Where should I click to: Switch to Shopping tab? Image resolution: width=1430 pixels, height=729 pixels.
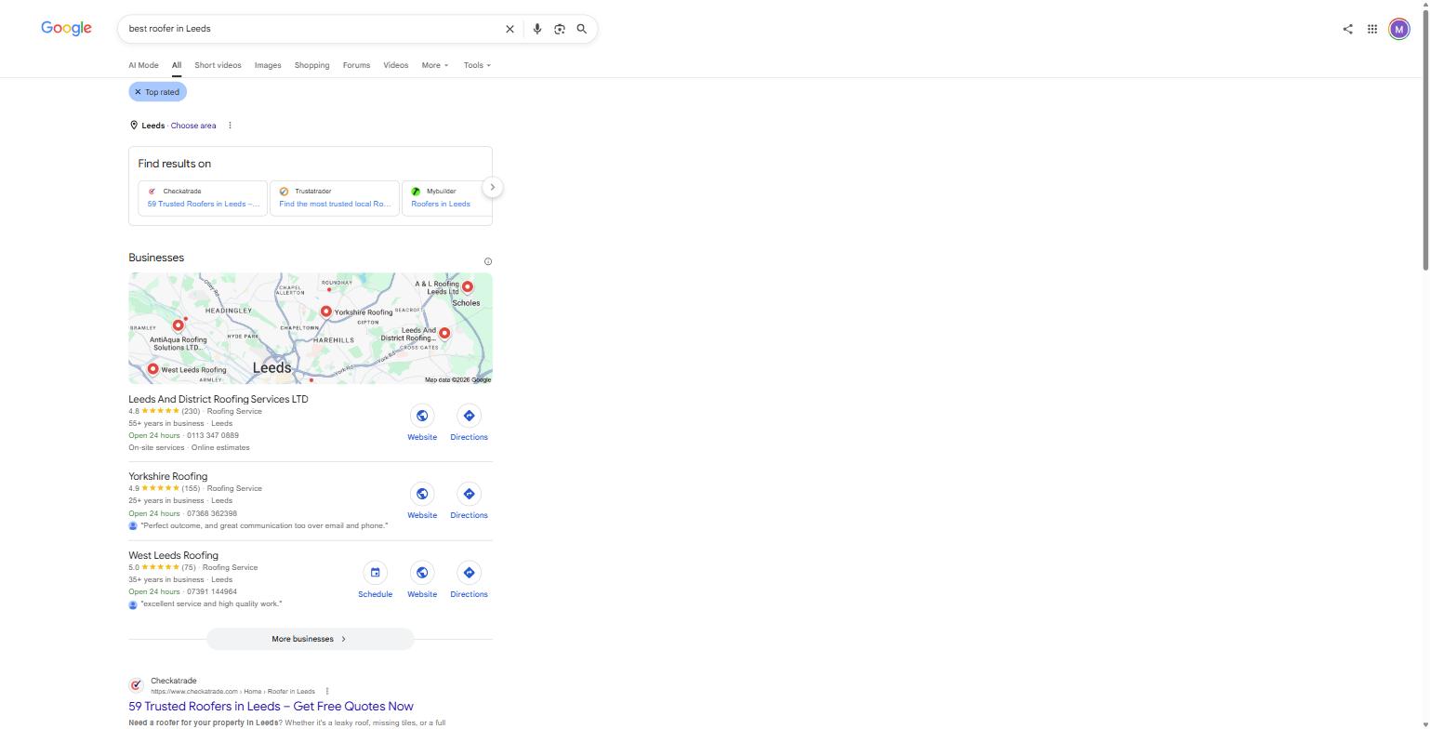tap(311, 65)
